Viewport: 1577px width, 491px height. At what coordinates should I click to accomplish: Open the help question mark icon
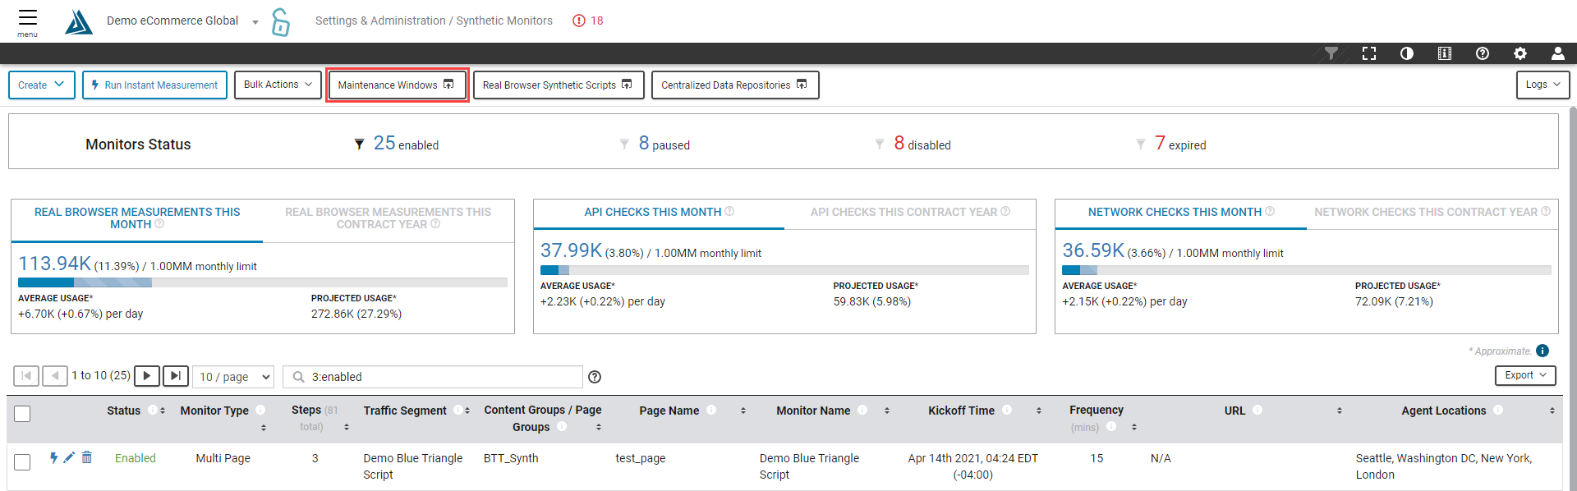[1482, 53]
